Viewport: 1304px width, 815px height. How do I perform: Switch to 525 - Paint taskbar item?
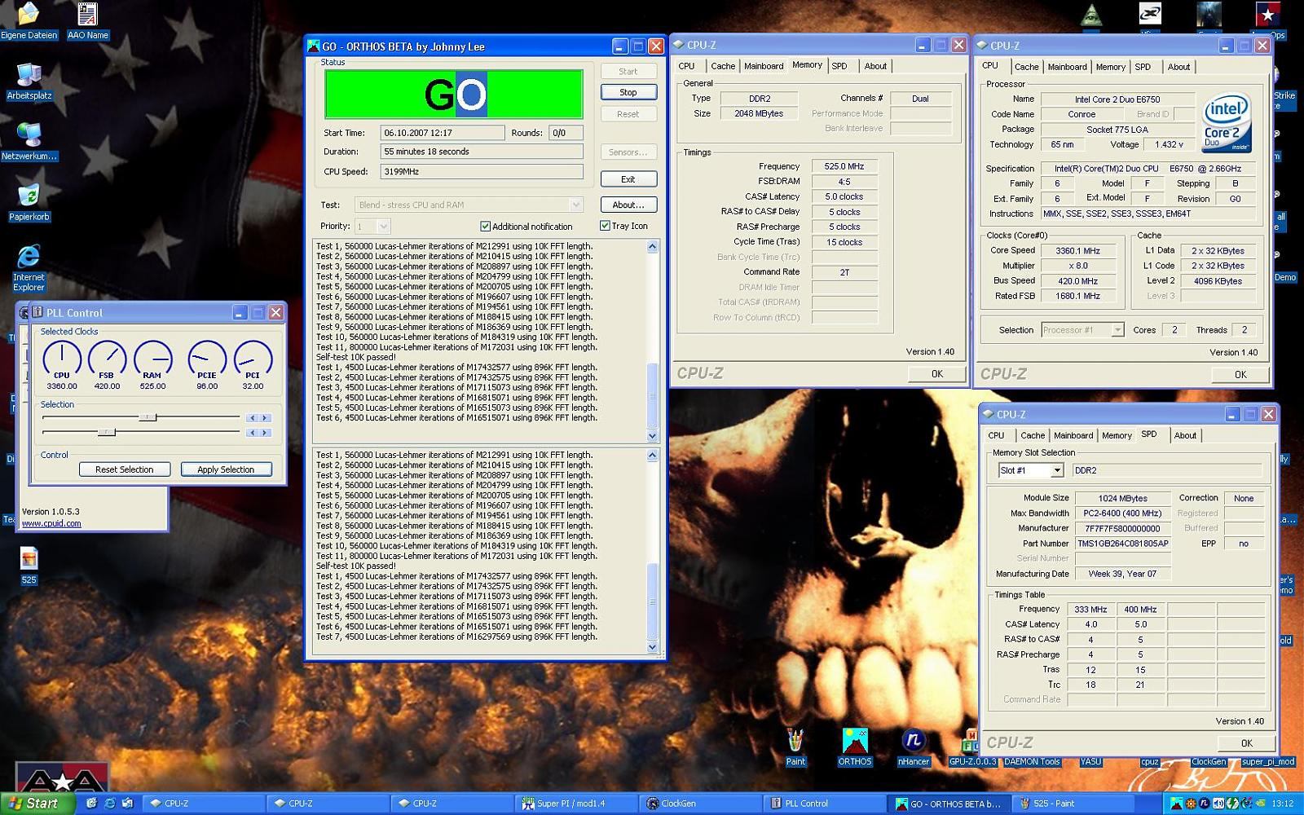1073,804
